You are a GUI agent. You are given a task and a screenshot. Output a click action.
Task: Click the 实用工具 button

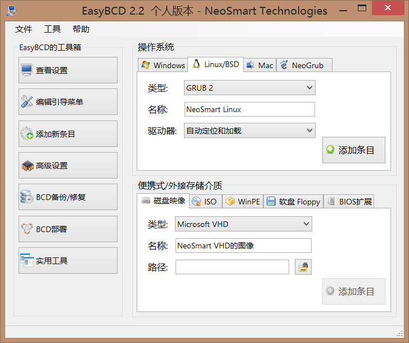tap(68, 260)
